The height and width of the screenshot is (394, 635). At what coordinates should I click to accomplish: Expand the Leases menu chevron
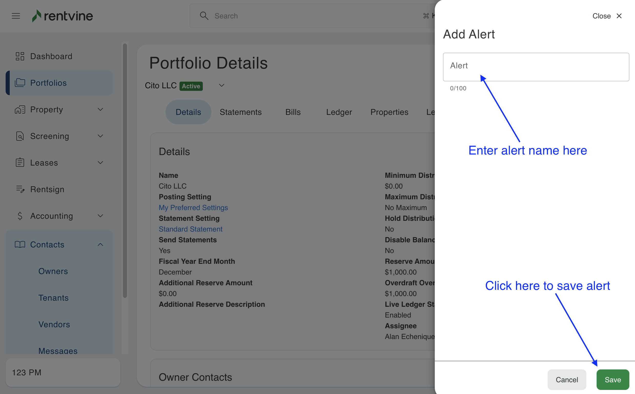coord(100,163)
